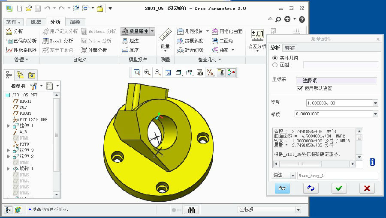Screen dimensions: 386x218
Task: Click the blue info icon in dialog
Action: 372,162
